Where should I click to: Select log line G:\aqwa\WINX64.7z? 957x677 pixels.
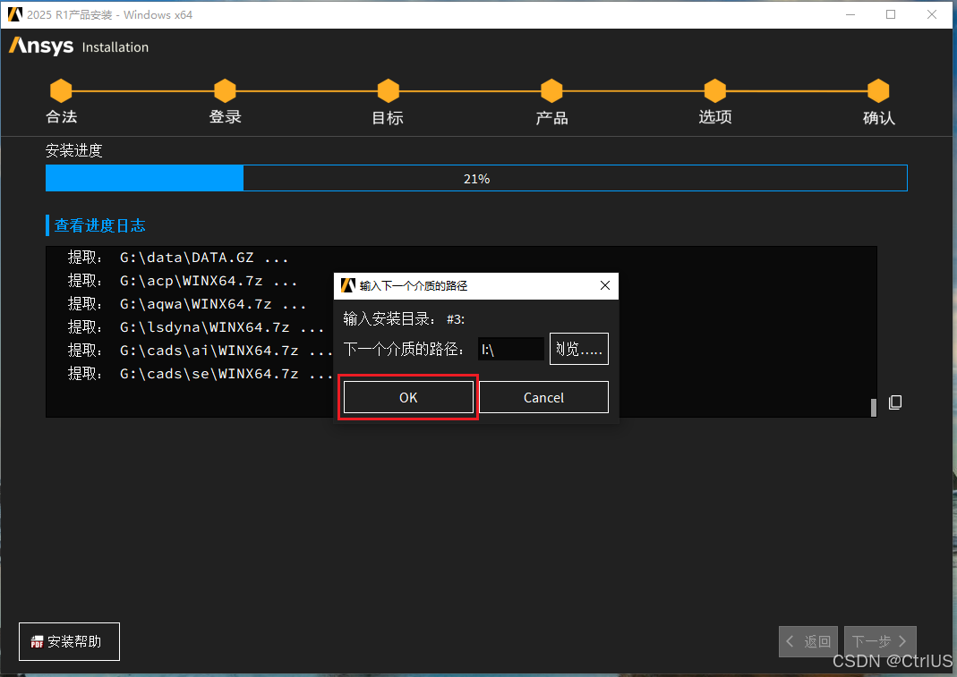click(x=187, y=304)
